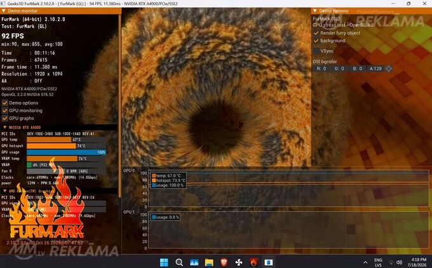Click the GPU stress test OpenGL 3.2 text
The width and height of the screenshot is (432, 268).
pyautogui.click(x=343, y=25)
